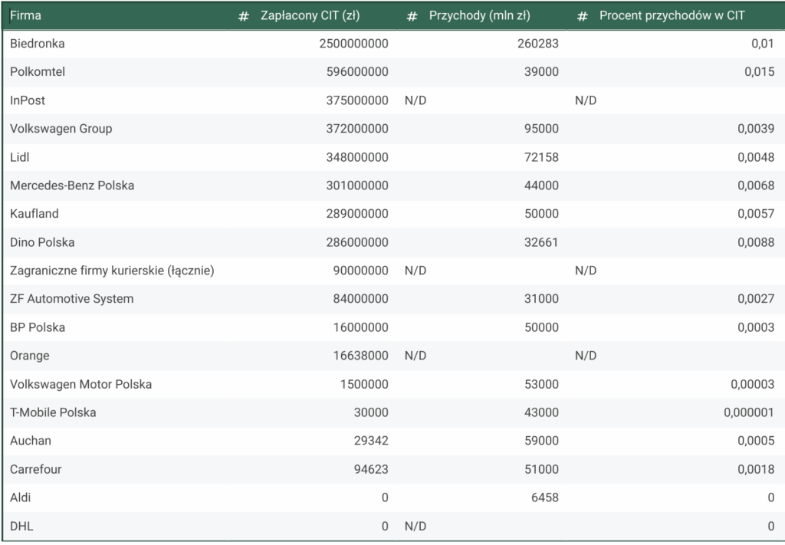This screenshot has height=545, width=785.
Task: Select the Zagraniczne firmy kurierskie (łącznie) cell
Action: pyautogui.click(x=112, y=271)
